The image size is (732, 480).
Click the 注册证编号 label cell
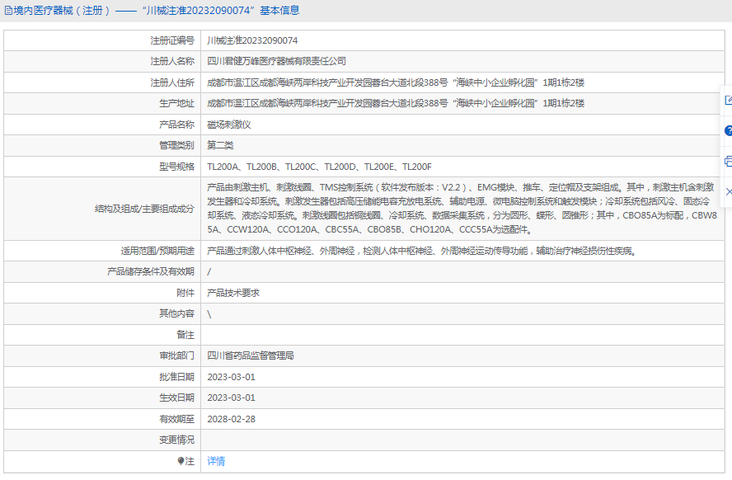pyautogui.click(x=172, y=40)
